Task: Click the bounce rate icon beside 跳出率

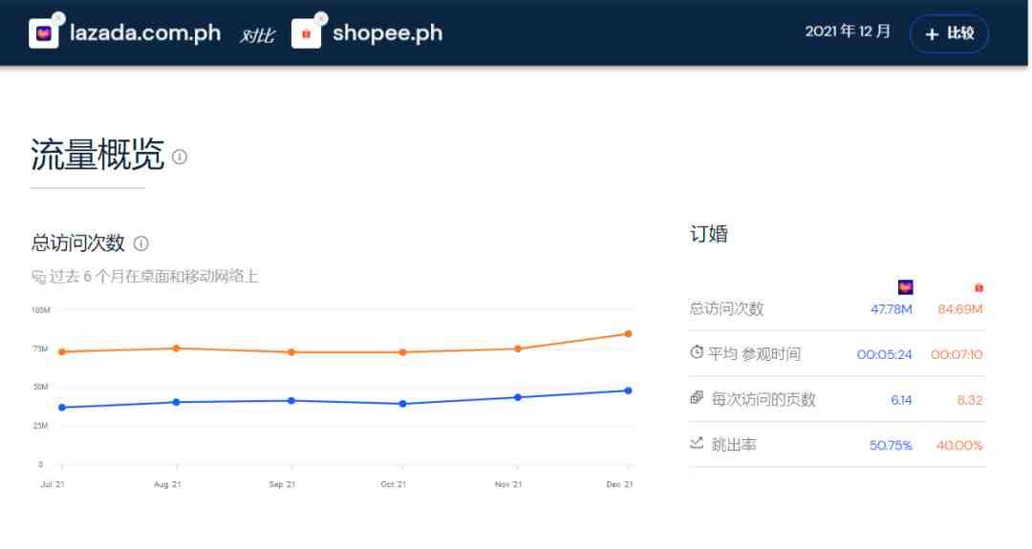Action: [697, 443]
